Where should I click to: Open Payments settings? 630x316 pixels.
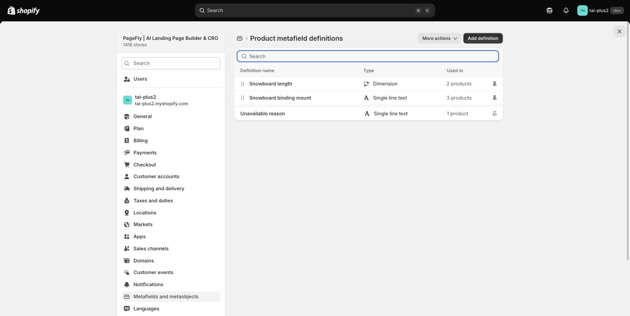(171, 153)
